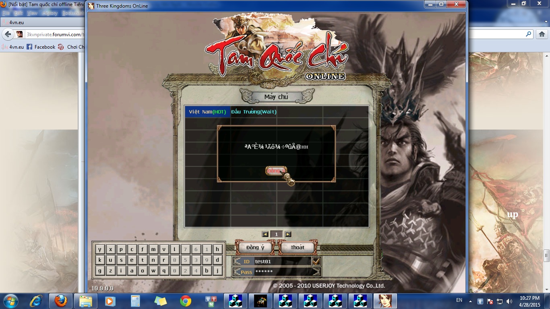Click the 'y' key on virtual keyboard
Screen dimensions: 550x309
tap(100, 249)
